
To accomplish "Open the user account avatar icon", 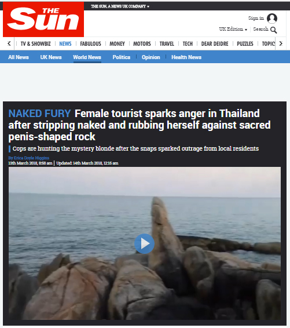I will pos(272,19).
